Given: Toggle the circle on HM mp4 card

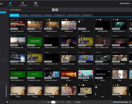Looking at the screenshot, I should point(66,69).
